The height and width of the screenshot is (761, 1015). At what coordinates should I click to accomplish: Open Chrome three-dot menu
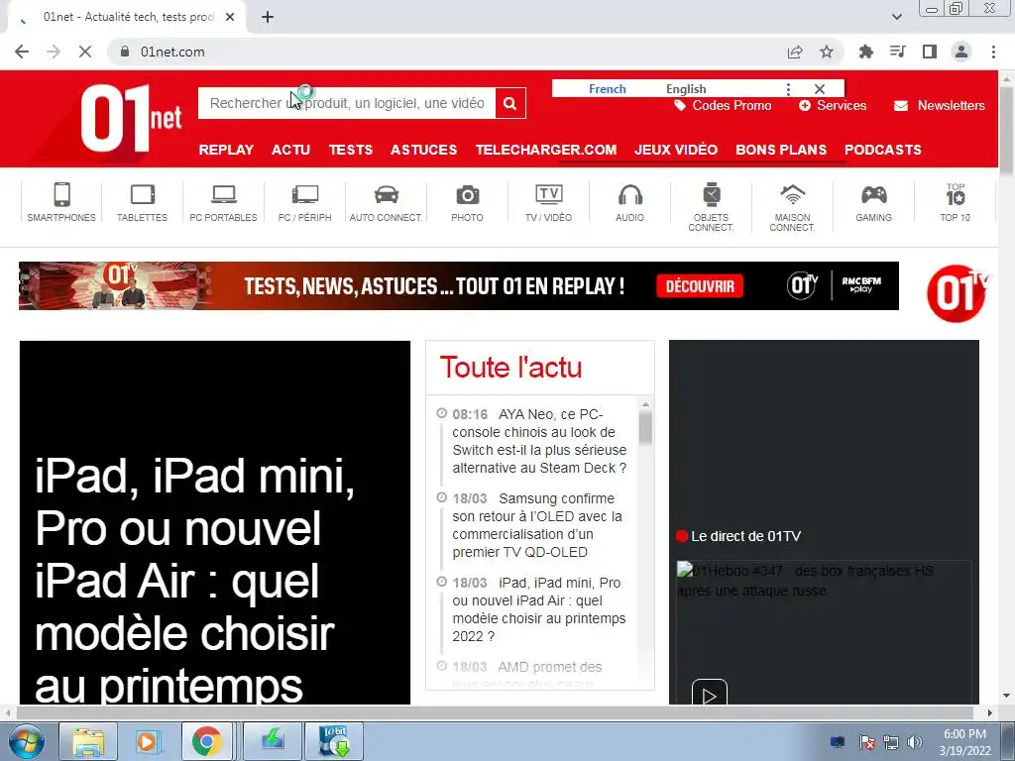993,52
